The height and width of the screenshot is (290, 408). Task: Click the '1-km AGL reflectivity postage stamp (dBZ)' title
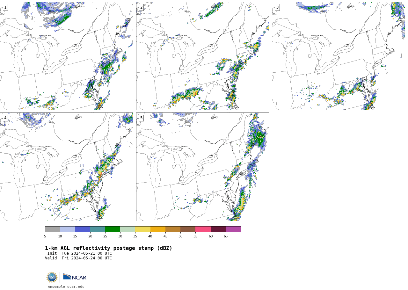pyautogui.click(x=108, y=248)
